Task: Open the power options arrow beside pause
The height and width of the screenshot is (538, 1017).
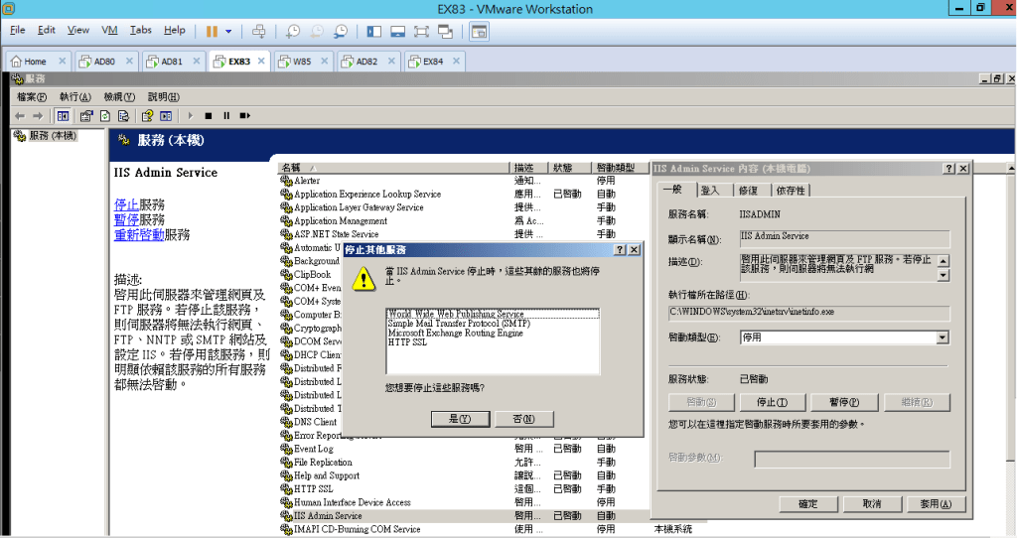Action: (x=228, y=31)
